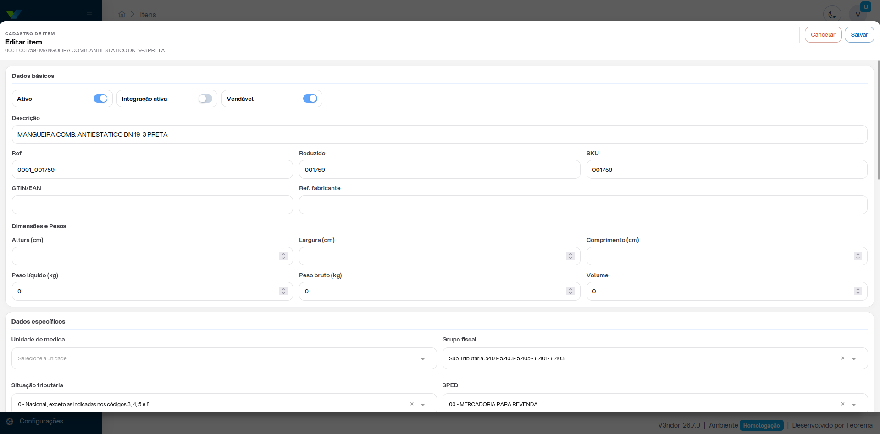Edit the Descrição text field

(x=439, y=135)
